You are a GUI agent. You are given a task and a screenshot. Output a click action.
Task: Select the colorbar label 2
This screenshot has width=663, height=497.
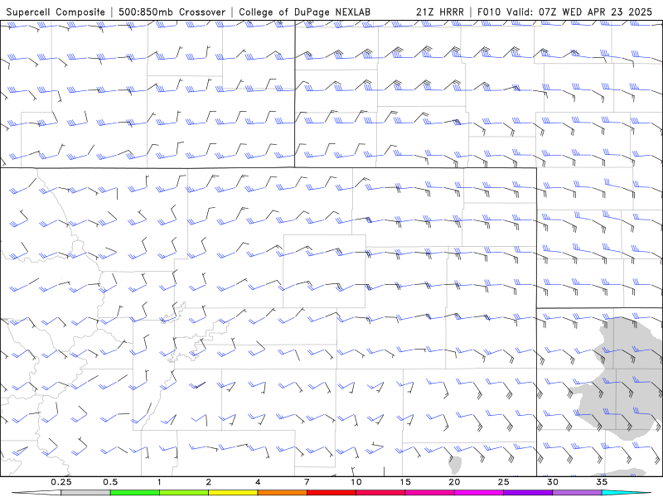[209, 482]
